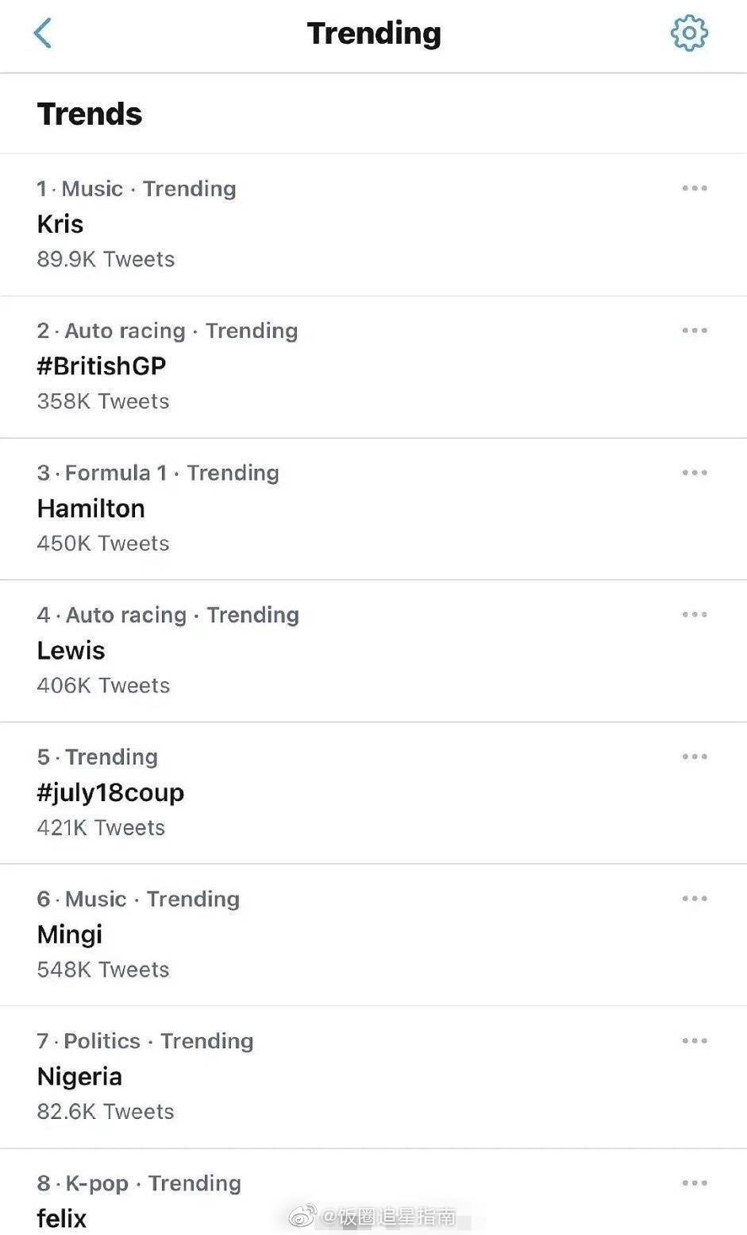Open more options for Lewis trend
This screenshot has height=1235, width=747.
694,614
